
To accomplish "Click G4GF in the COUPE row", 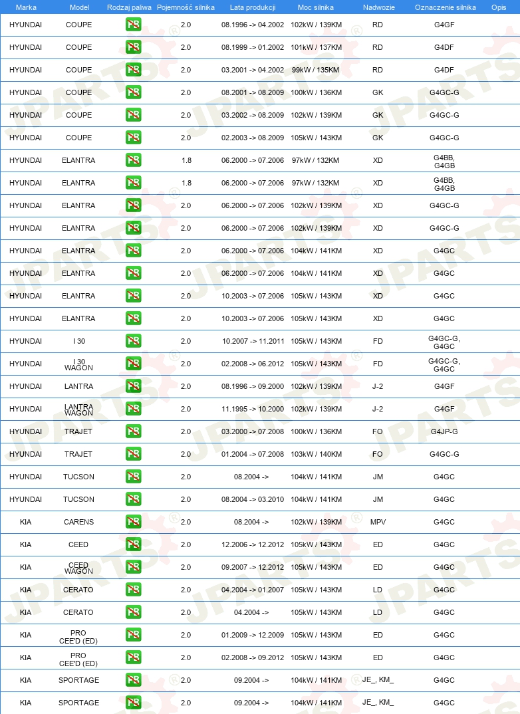I will click(x=444, y=25).
